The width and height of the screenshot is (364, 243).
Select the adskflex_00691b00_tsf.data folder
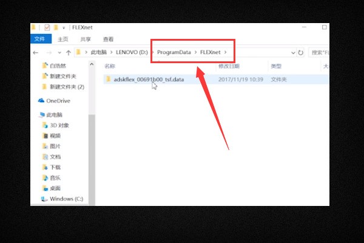(x=149, y=80)
